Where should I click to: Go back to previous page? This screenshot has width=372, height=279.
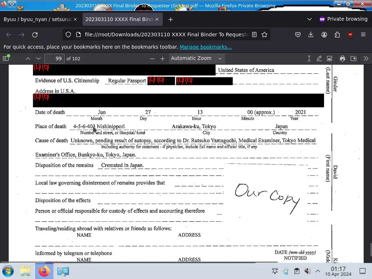9,35
